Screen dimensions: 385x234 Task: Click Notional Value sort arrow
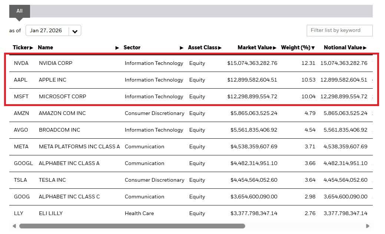click(x=365, y=48)
